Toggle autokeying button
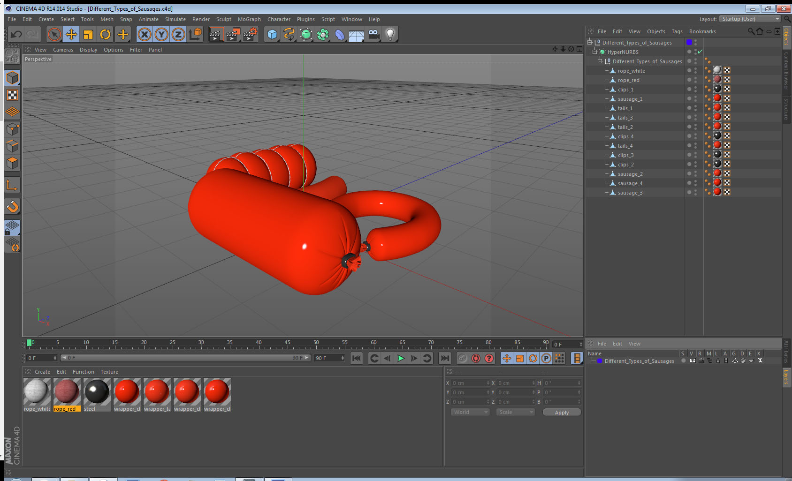The width and height of the screenshot is (792, 481). point(476,358)
